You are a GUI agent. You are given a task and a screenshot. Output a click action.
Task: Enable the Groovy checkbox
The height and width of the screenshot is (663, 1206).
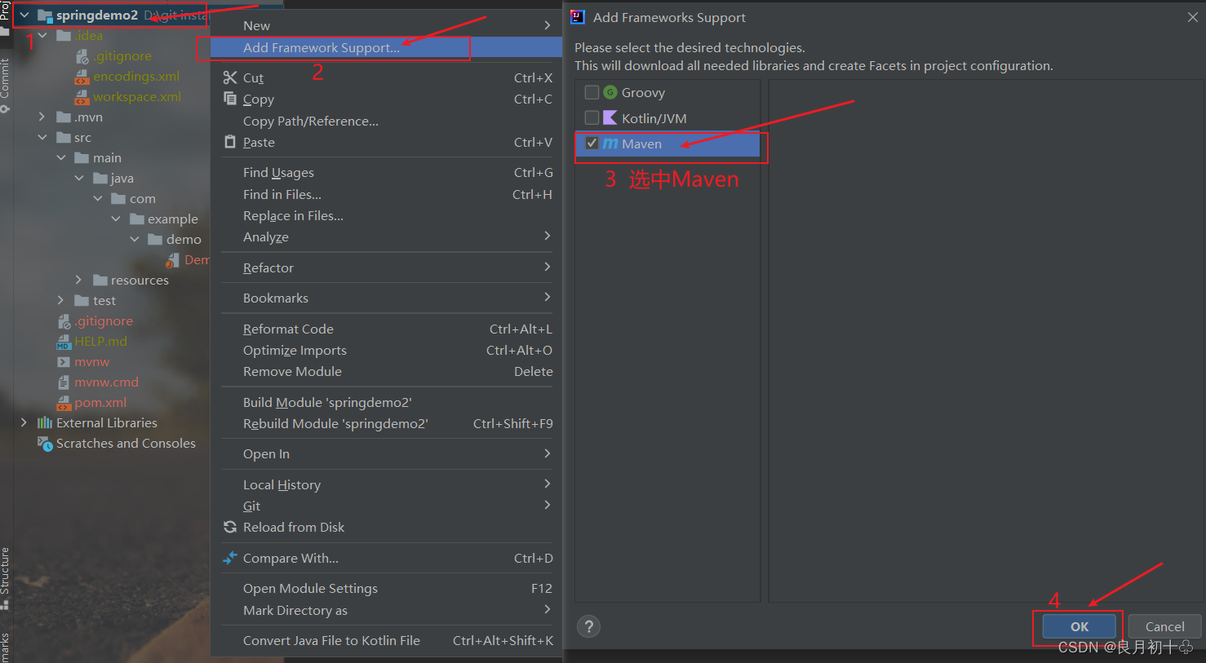[x=592, y=92]
